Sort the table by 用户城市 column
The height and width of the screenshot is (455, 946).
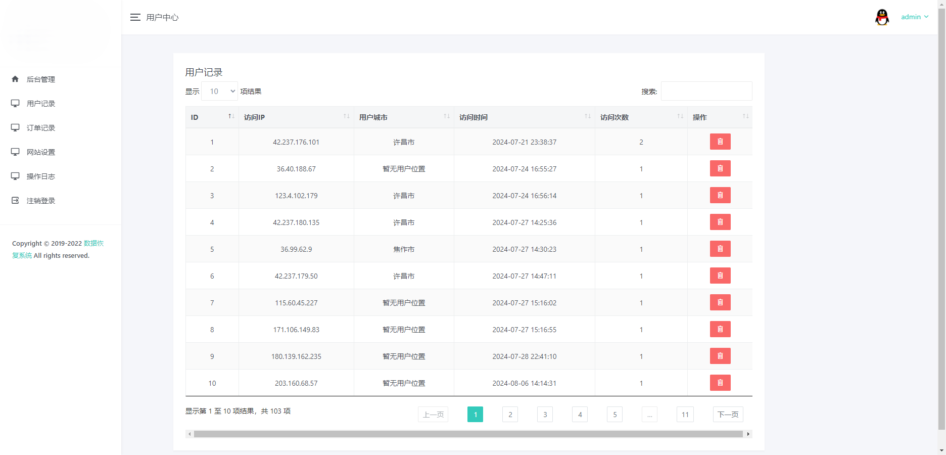coord(404,117)
